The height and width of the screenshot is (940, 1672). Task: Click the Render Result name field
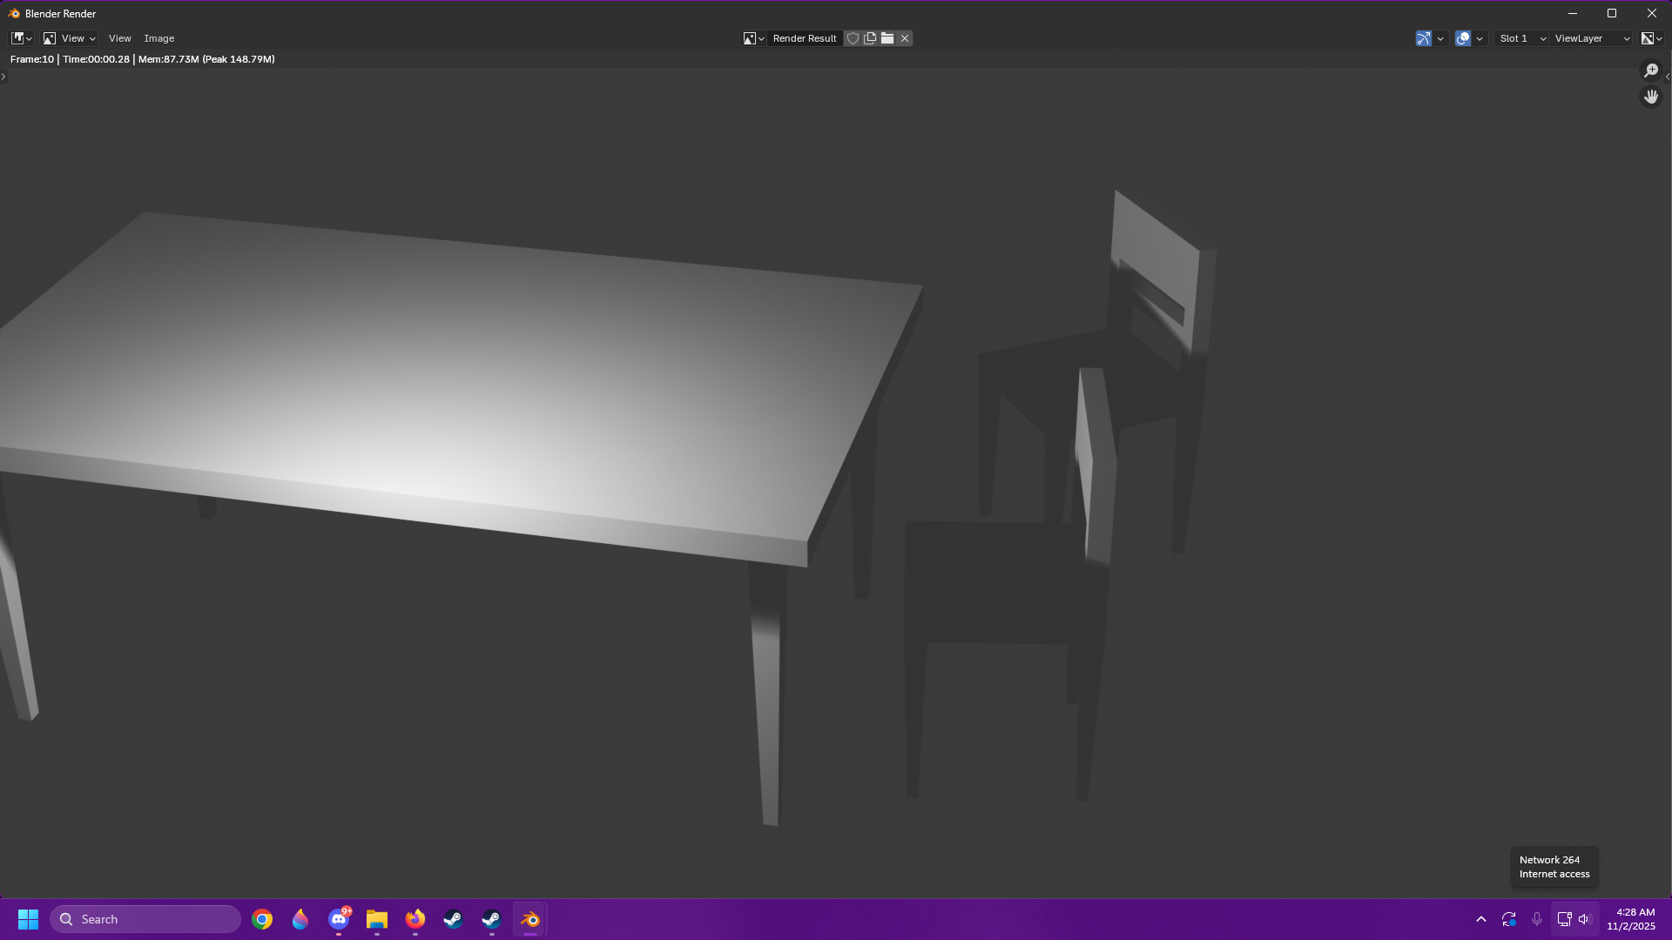pyautogui.click(x=804, y=38)
